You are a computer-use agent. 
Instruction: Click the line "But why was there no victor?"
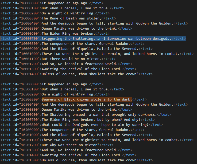click(x=57, y=145)
